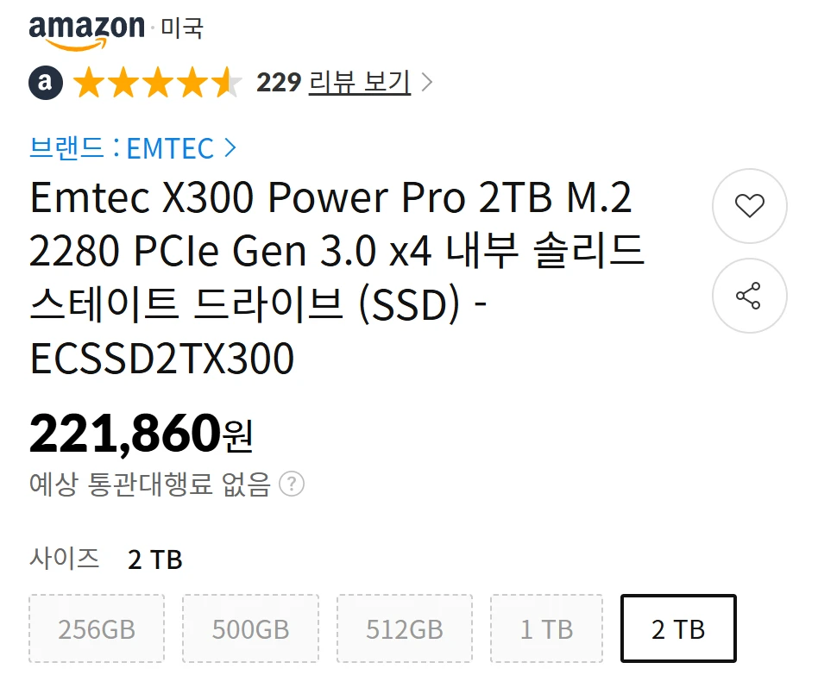Click the 221,860원 price

click(141, 433)
